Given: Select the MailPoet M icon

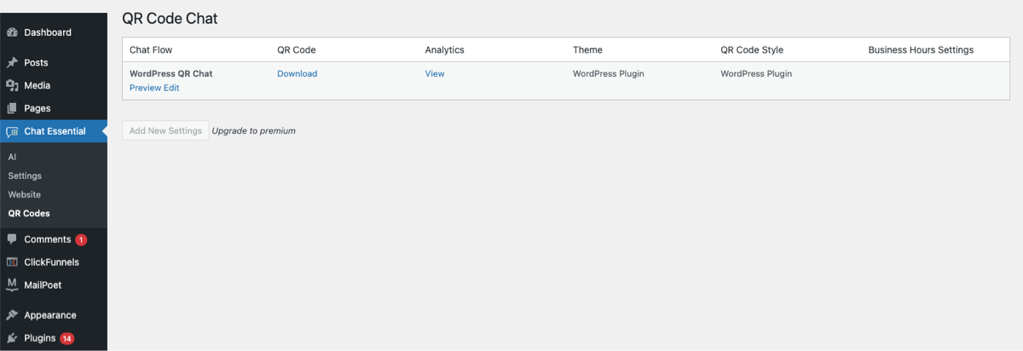Looking at the screenshot, I should coord(12,285).
